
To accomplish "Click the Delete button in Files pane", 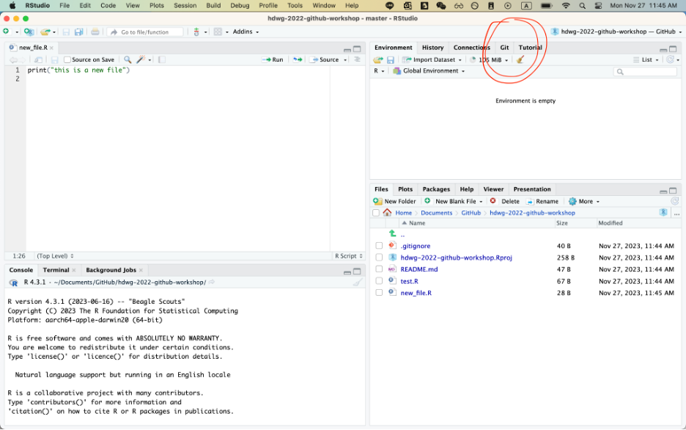I will (x=504, y=202).
